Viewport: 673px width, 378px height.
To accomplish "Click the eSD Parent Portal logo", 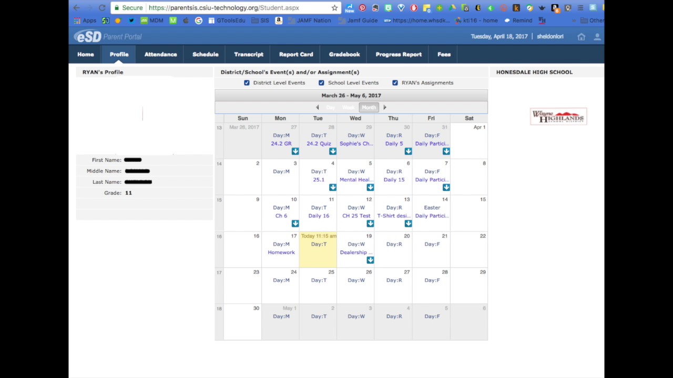I will 107,36.
